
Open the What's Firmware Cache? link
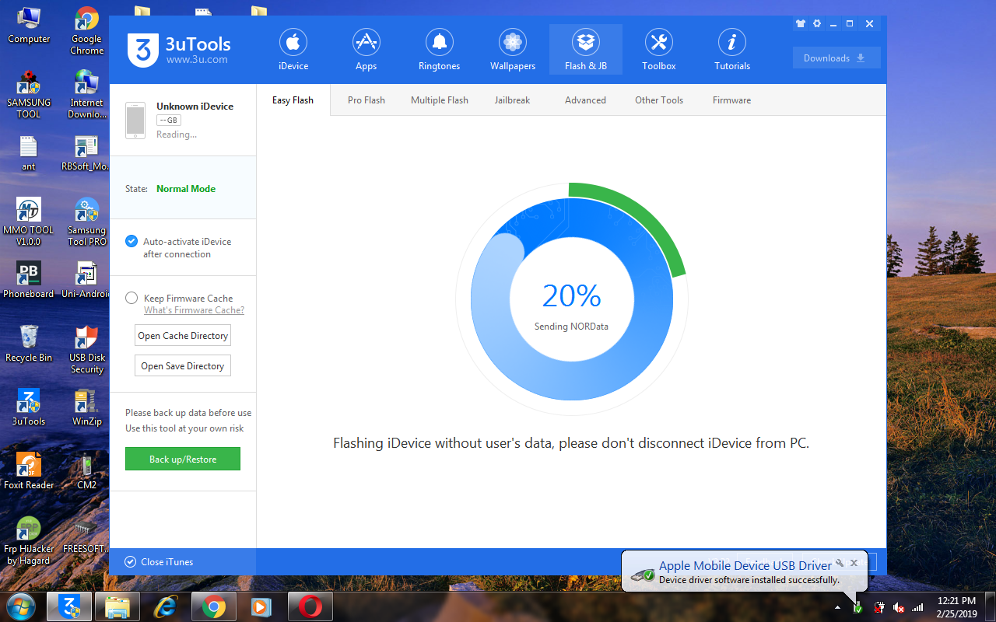click(194, 310)
